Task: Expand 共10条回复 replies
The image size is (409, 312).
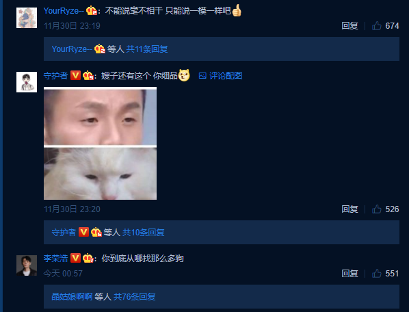Action: tap(144, 233)
